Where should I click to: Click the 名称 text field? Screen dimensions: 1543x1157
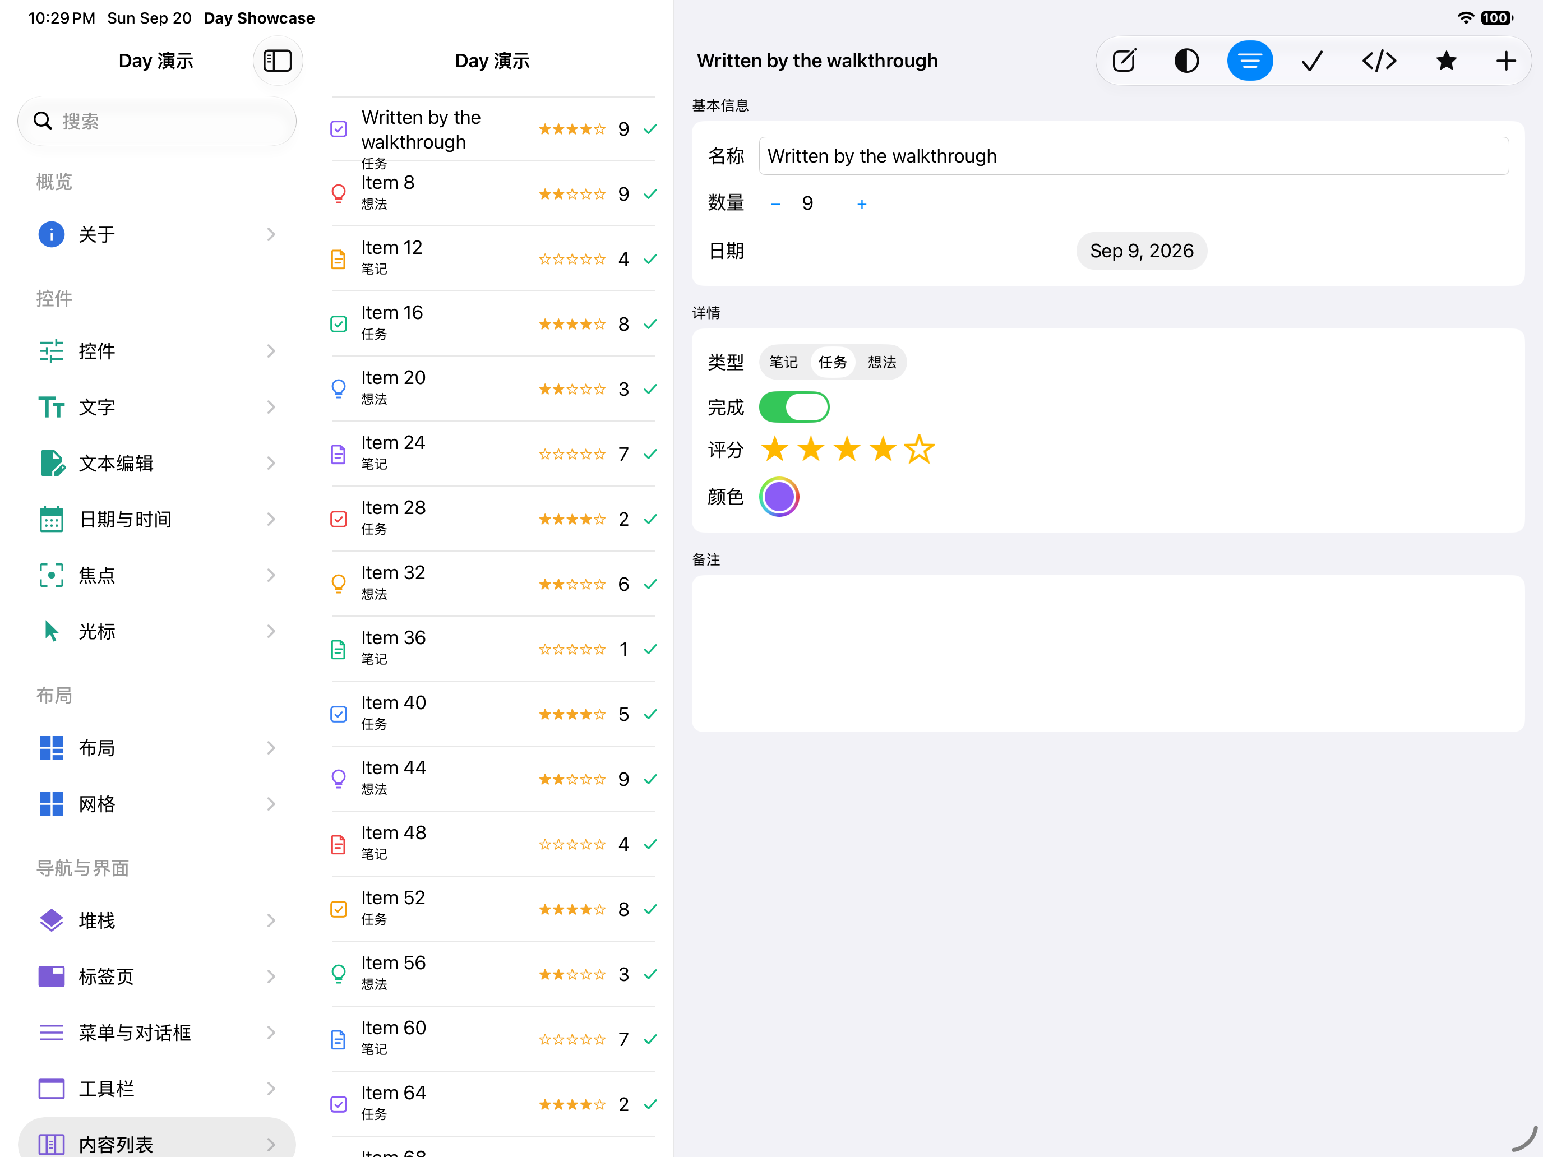(x=1134, y=155)
